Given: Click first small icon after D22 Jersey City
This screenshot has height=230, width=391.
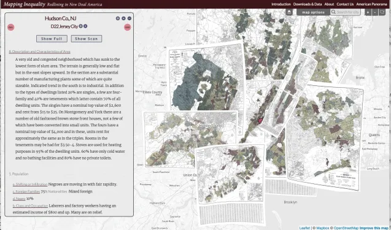Looking at the screenshot, I should 81,26.
